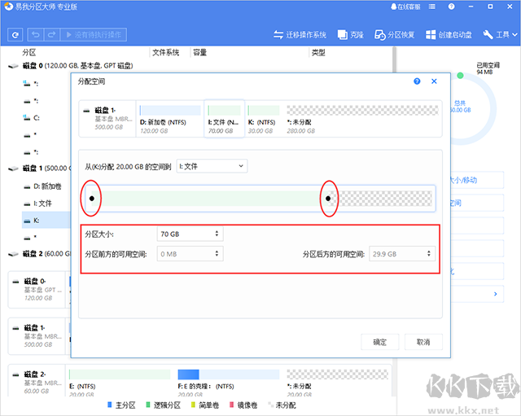This screenshot has width=521, height=416.
Task: Select unallocated 20.00 GB block on disk 2
Action: coord(337,382)
